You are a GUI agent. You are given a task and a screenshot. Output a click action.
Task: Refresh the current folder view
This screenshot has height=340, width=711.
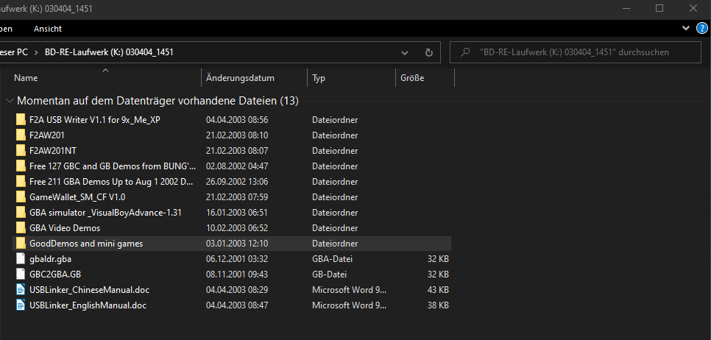(429, 52)
